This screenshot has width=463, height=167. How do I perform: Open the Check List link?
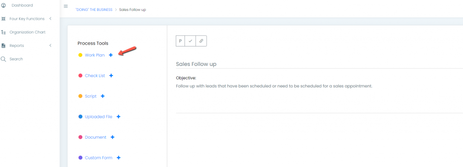95,76
